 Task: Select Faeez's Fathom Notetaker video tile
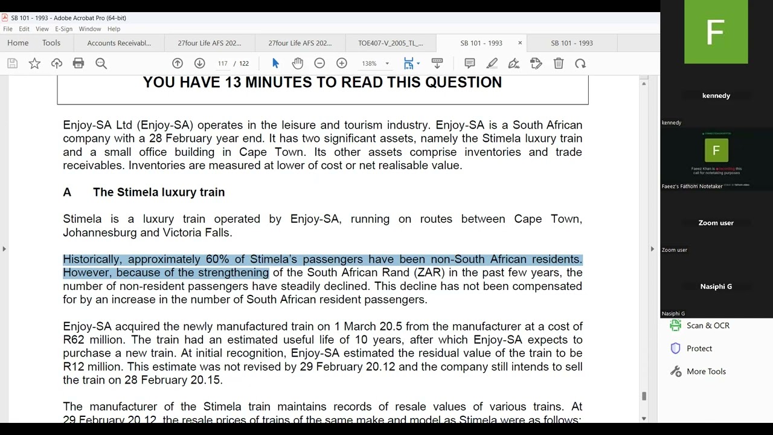pos(716,159)
